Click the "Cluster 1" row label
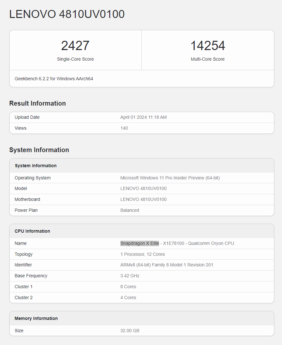The image size is (282, 345). click(23, 287)
